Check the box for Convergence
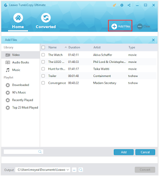The height and width of the screenshot is (176, 159). pos(43,83)
